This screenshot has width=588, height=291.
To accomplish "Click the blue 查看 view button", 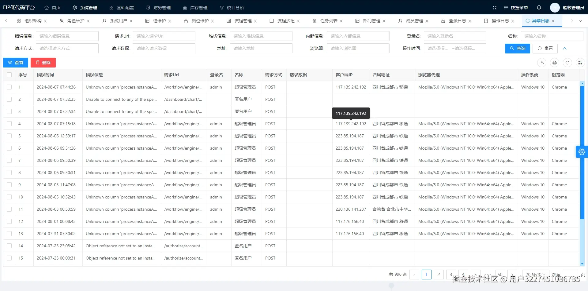I will tap(16, 63).
